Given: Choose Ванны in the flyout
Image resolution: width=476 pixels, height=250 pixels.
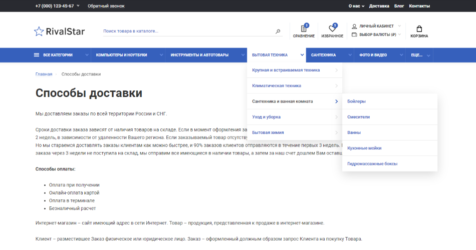Looking at the screenshot, I should point(390,132).
